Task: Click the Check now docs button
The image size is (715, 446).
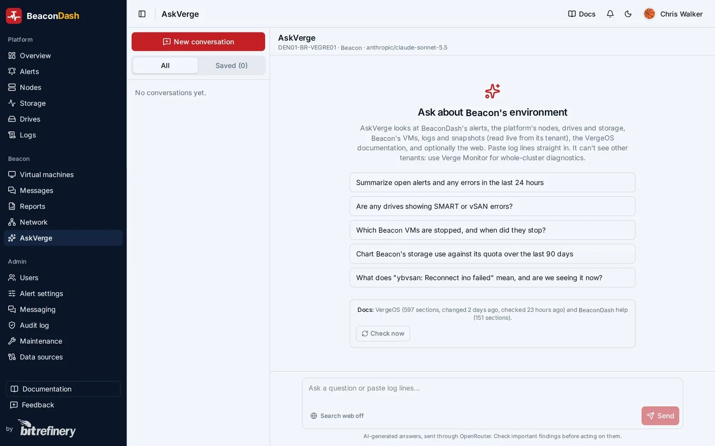Action: pyautogui.click(x=383, y=334)
